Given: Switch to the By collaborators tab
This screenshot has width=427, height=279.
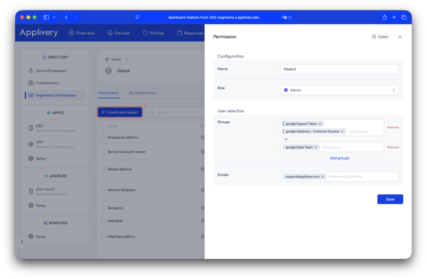Looking at the screenshot, I should (x=143, y=93).
